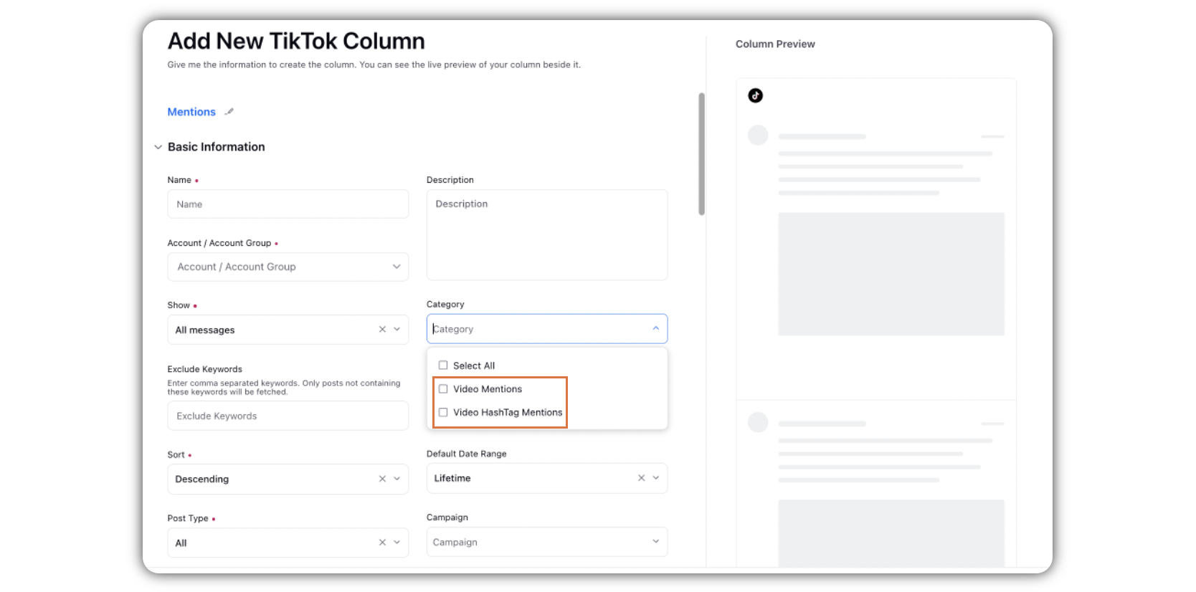Click the first preview avatar placeholder
This screenshot has height=592, width=1196.
(758, 135)
